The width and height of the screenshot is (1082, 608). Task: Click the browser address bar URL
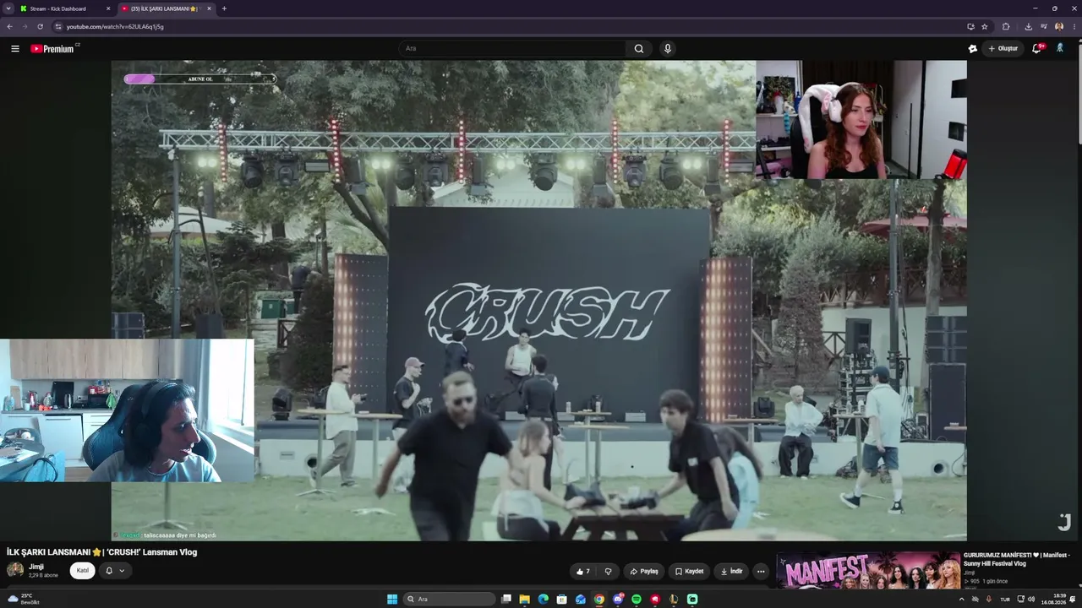115,26
